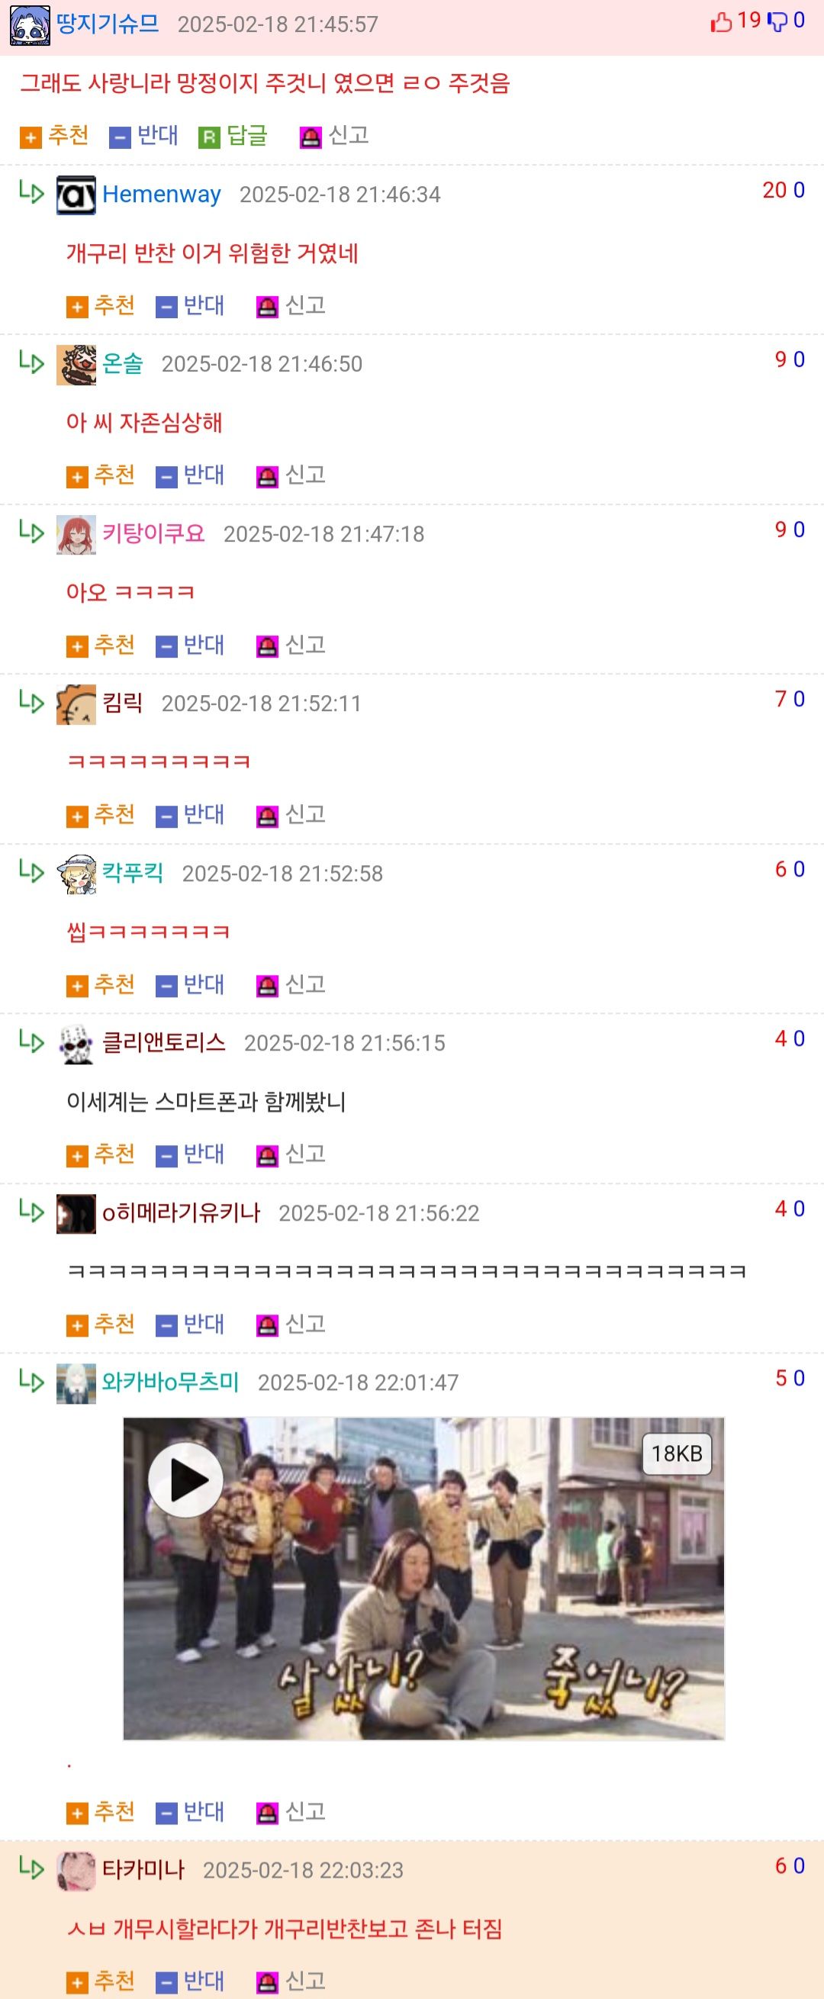
Task: Downvote 반대 on 칵푸킥's reply
Action: tap(190, 985)
